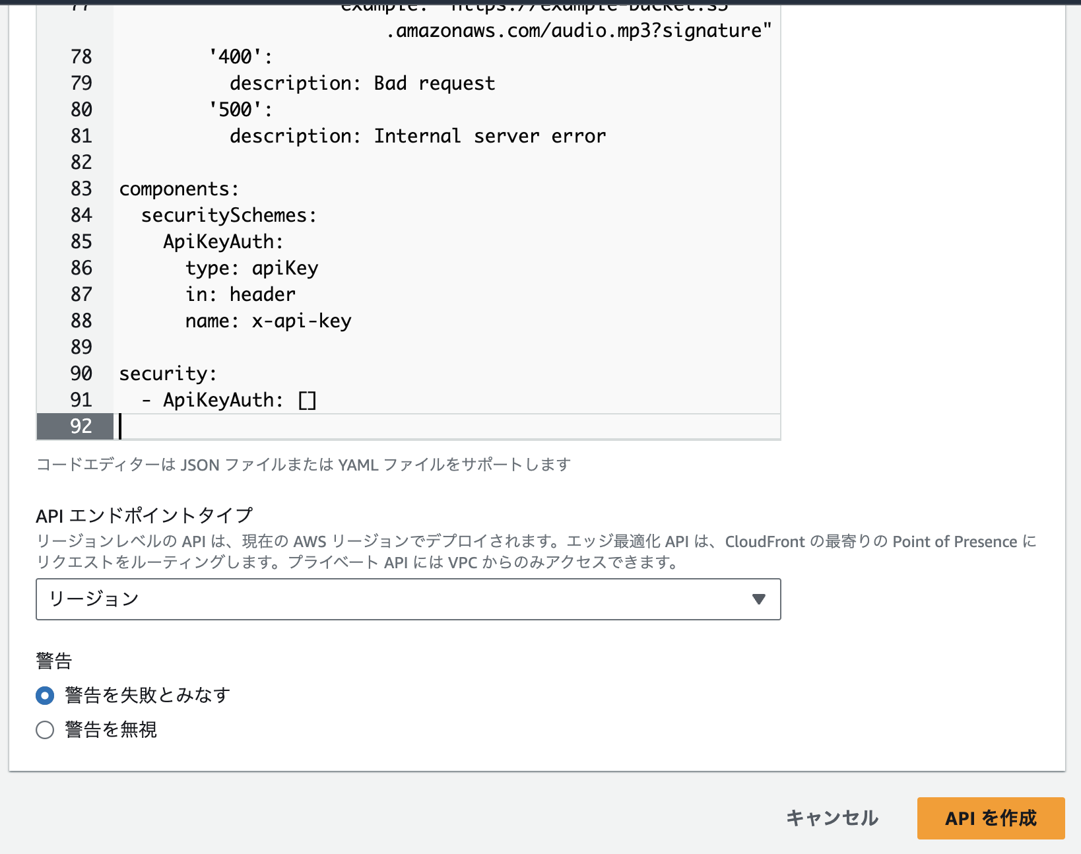Click the API を作成 button
The width and height of the screenshot is (1081, 854).
991,818
